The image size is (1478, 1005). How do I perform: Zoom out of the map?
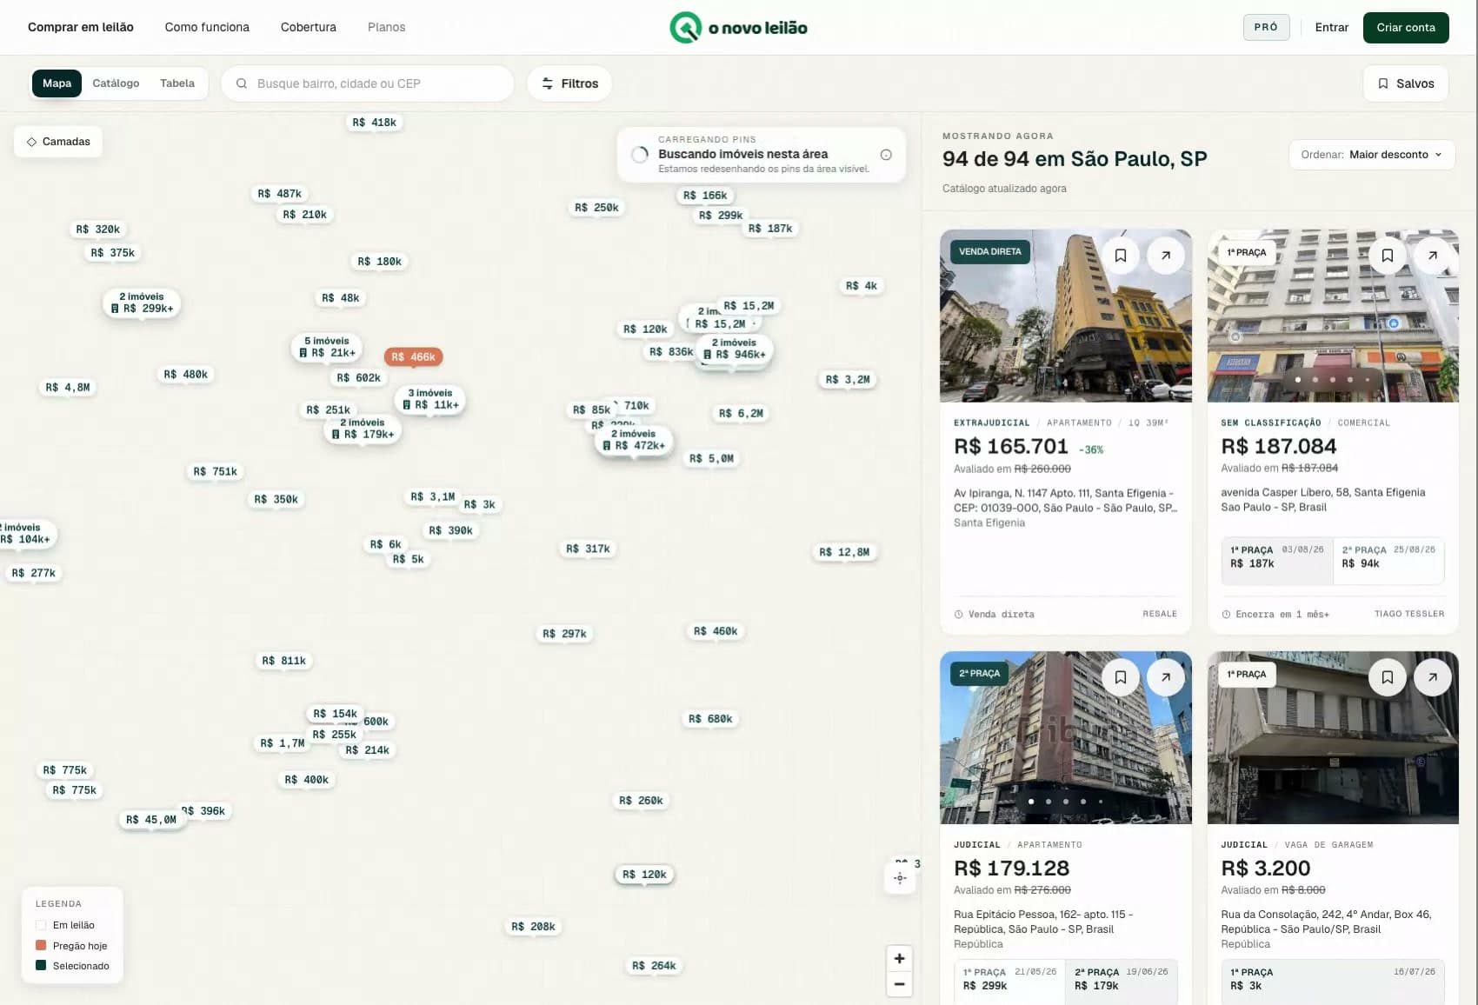[x=899, y=984]
